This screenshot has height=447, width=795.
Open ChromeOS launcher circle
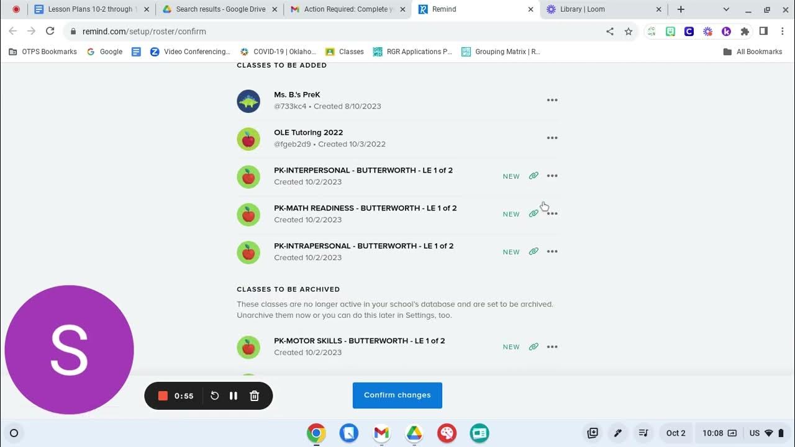pos(14,433)
